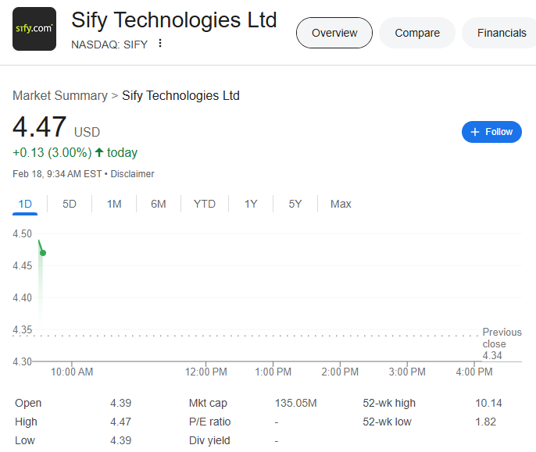Click the green current-price dot on chart

point(43,253)
